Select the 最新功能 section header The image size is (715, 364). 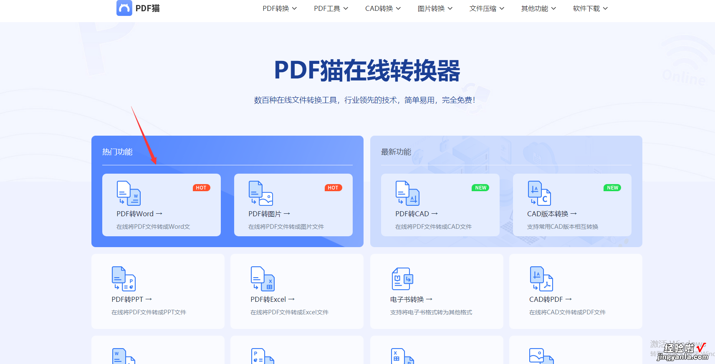point(396,152)
